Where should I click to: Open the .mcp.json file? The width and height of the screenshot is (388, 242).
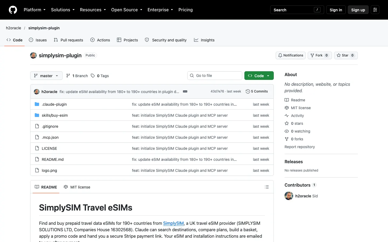point(50,137)
